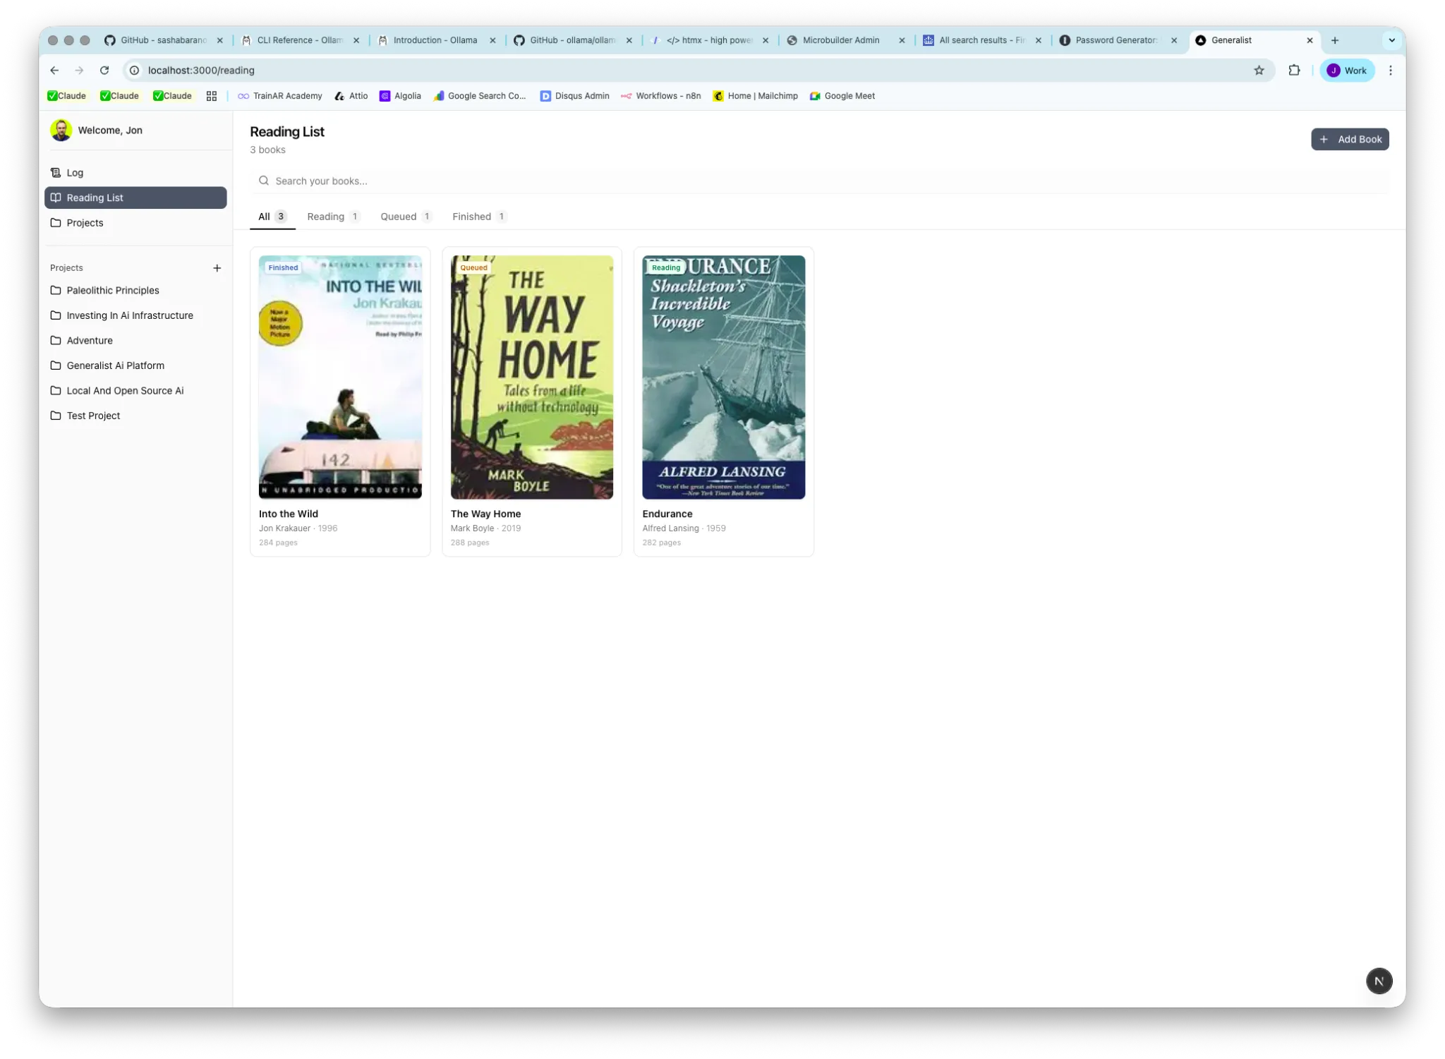Open the floating circle button at bottom right
The height and width of the screenshot is (1059, 1445).
click(1379, 981)
